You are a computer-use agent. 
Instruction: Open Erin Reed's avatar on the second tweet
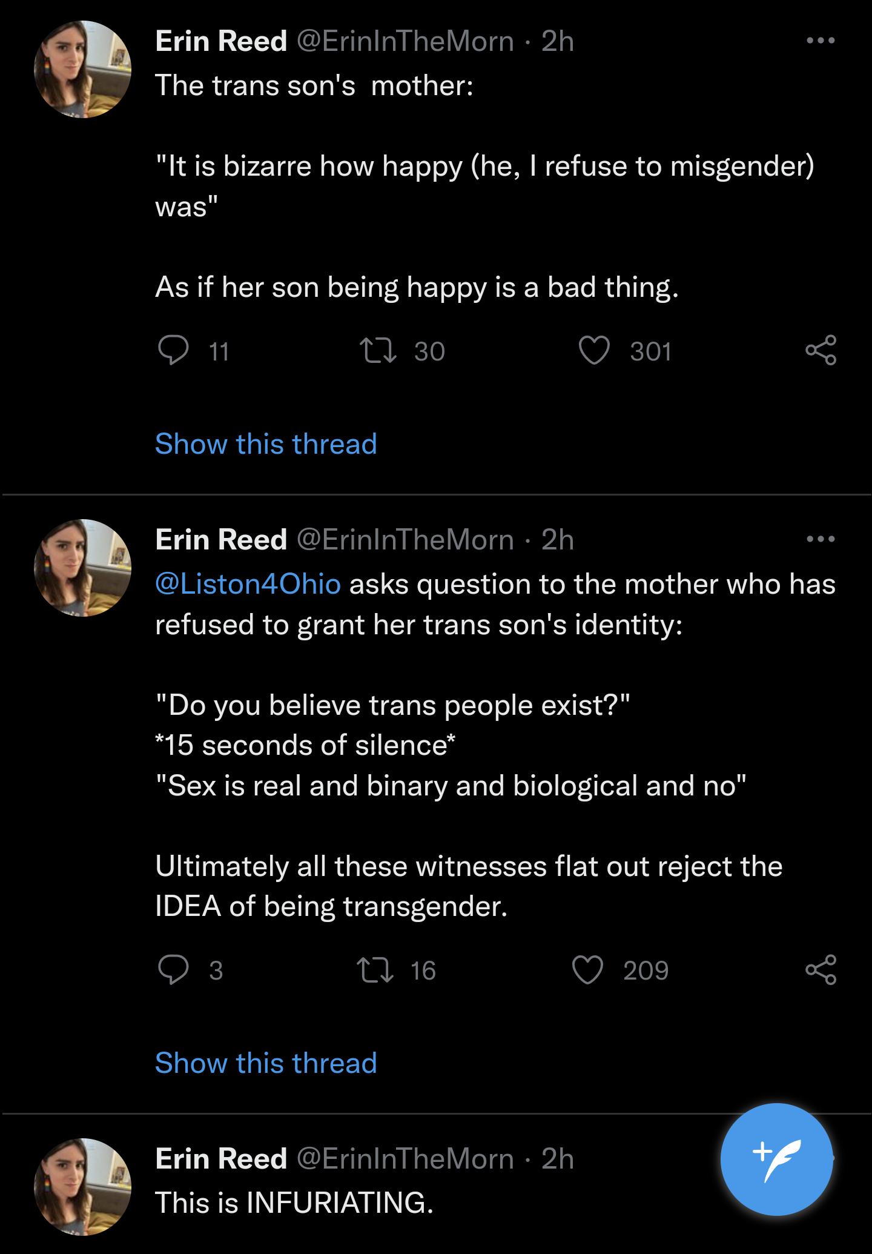(x=82, y=568)
